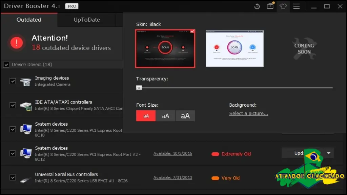Click the restore/rescan icon in title bar
The height and width of the screenshot is (195, 347).
coord(257,6)
